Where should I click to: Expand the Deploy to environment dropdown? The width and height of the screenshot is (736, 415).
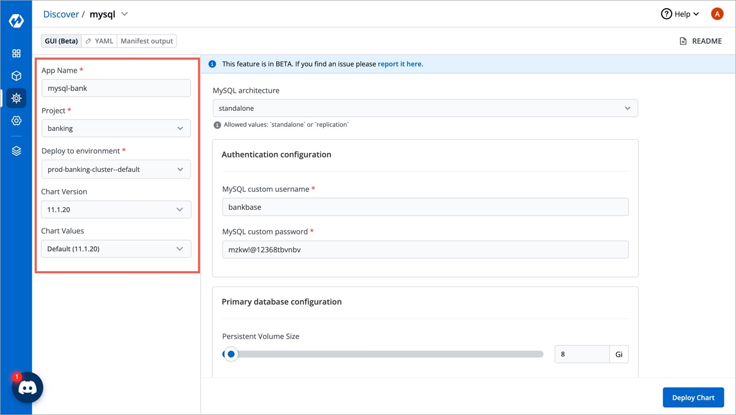click(116, 169)
